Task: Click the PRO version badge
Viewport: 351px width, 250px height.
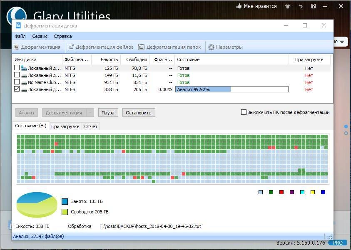Action: coord(338,243)
